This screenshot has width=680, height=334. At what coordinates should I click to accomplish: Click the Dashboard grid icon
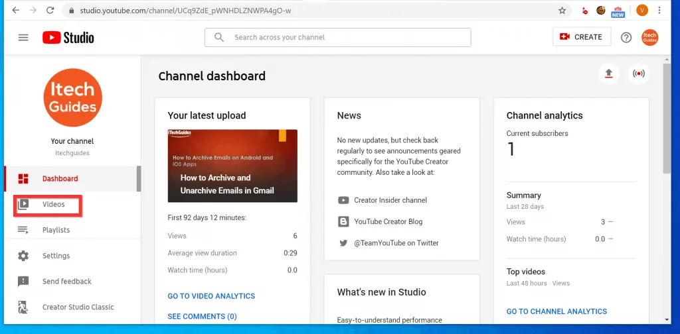pos(23,179)
